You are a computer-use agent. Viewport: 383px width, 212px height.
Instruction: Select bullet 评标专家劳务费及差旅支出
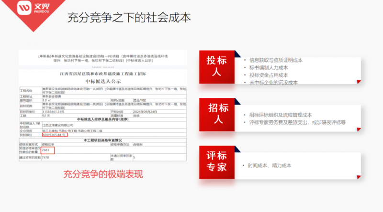[278, 122]
